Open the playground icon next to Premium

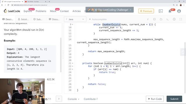[x=161, y=11]
